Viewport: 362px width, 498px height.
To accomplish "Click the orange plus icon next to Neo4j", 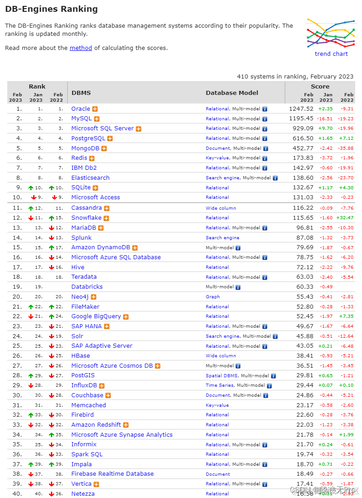I will [94, 297].
